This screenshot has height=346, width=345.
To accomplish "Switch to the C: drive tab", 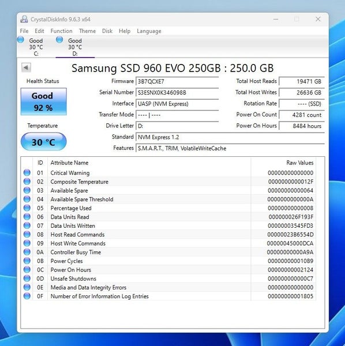I will click(x=36, y=47).
